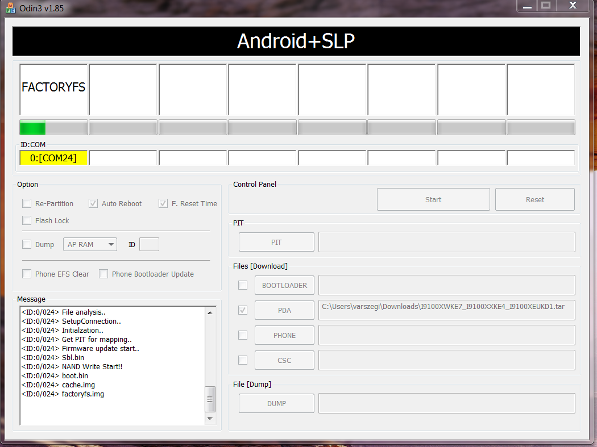
Task: Click the DUMP file path field
Action: point(446,403)
